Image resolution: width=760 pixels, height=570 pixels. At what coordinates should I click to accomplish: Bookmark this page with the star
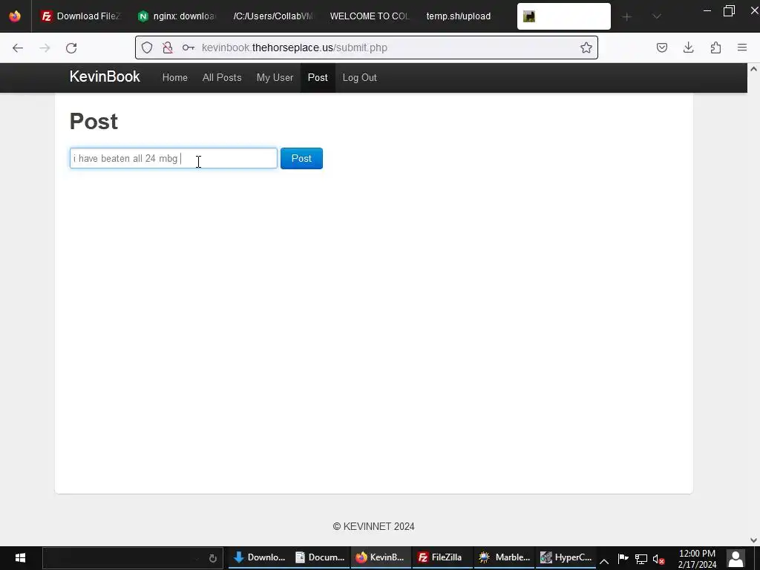pyautogui.click(x=586, y=47)
